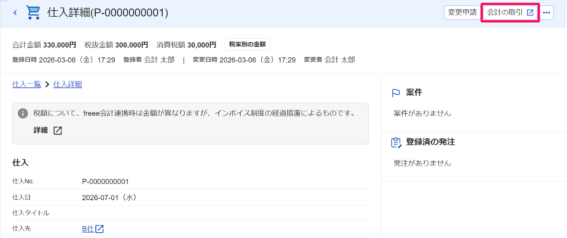Click the shopping cart icon in header
567x238 pixels.
(33, 12)
